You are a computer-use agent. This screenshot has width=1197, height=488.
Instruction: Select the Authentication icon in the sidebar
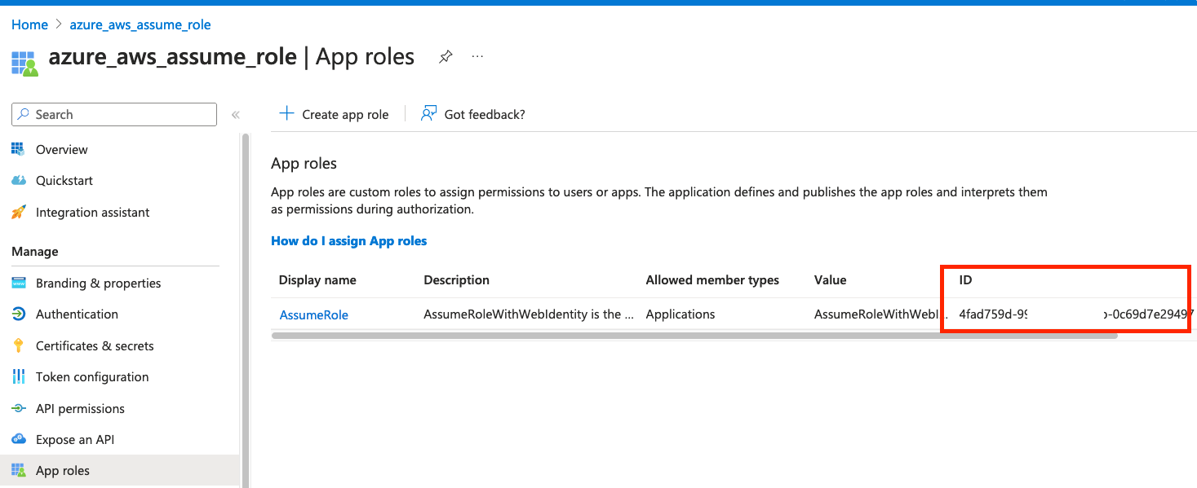click(x=18, y=314)
